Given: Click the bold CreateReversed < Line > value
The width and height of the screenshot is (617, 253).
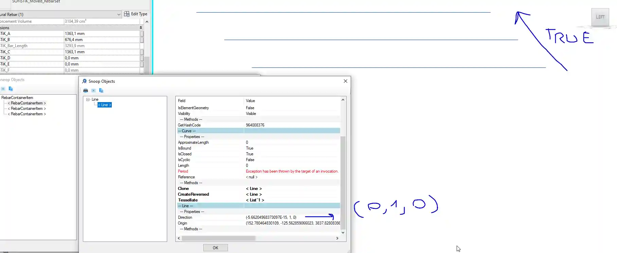Looking at the screenshot, I should point(254,194).
